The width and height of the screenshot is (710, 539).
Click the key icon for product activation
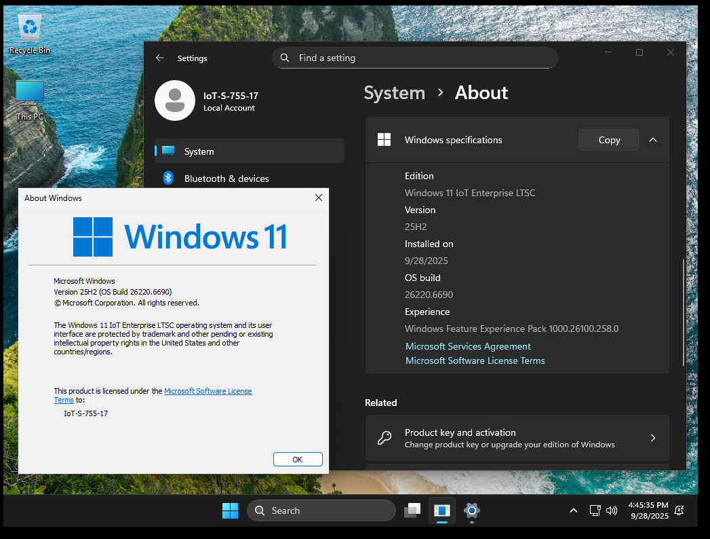[384, 438]
